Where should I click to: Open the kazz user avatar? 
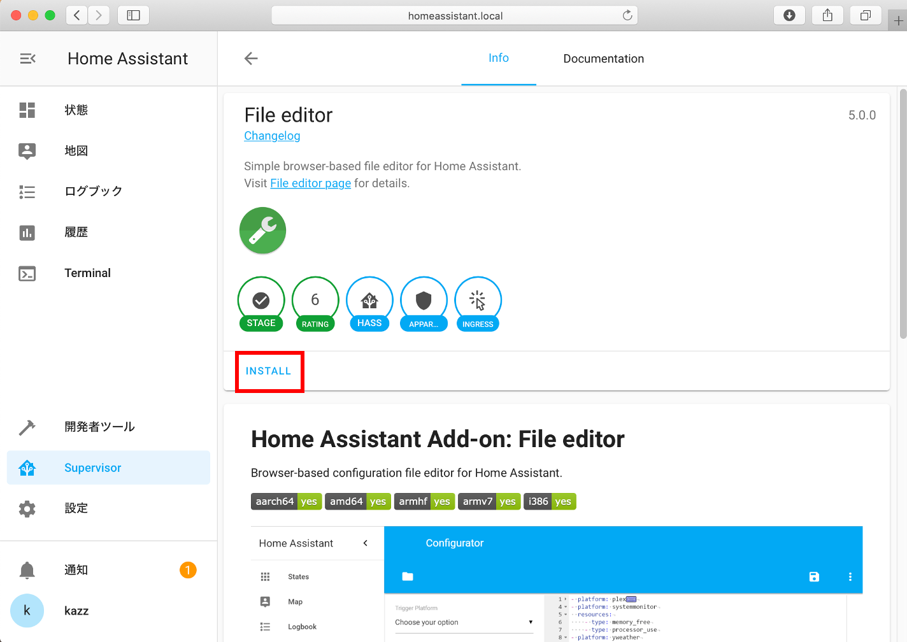tap(27, 611)
